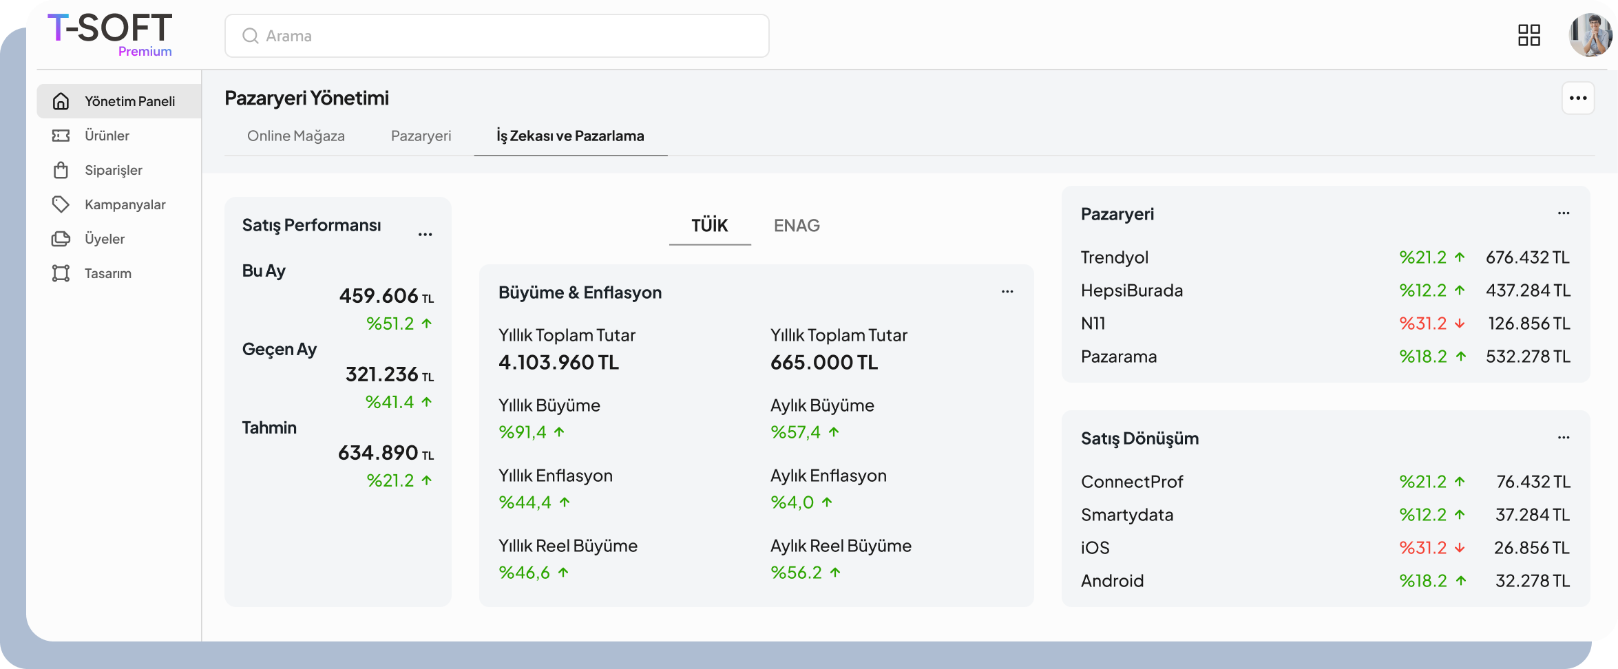Open the apps grid icon in header
The width and height of the screenshot is (1618, 669).
point(1528,35)
